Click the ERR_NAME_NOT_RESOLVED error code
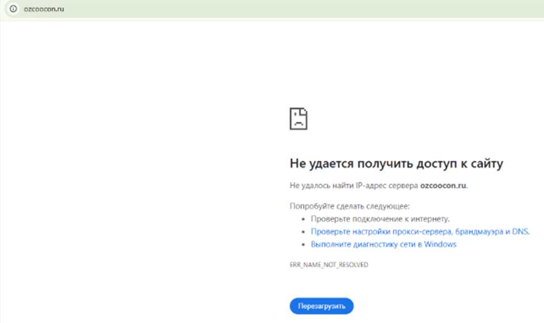This screenshot has height=323, width=544. click(x=329, y=265)
